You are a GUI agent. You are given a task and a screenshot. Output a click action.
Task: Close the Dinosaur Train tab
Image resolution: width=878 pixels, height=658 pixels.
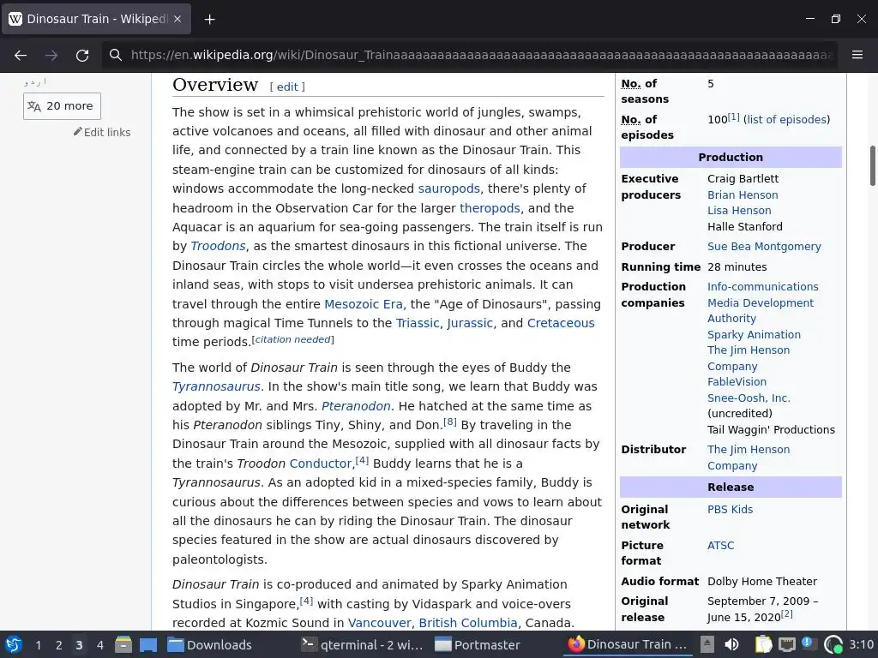[177, 19]
